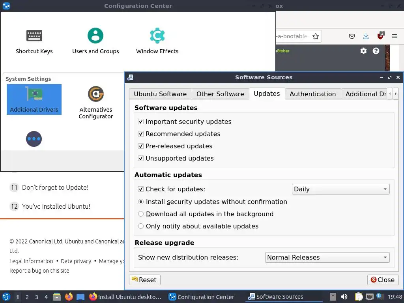Click the three-dots more icon in Configuration Center
The width and height of the screenshot is (404, 303).
click(34, 139)
